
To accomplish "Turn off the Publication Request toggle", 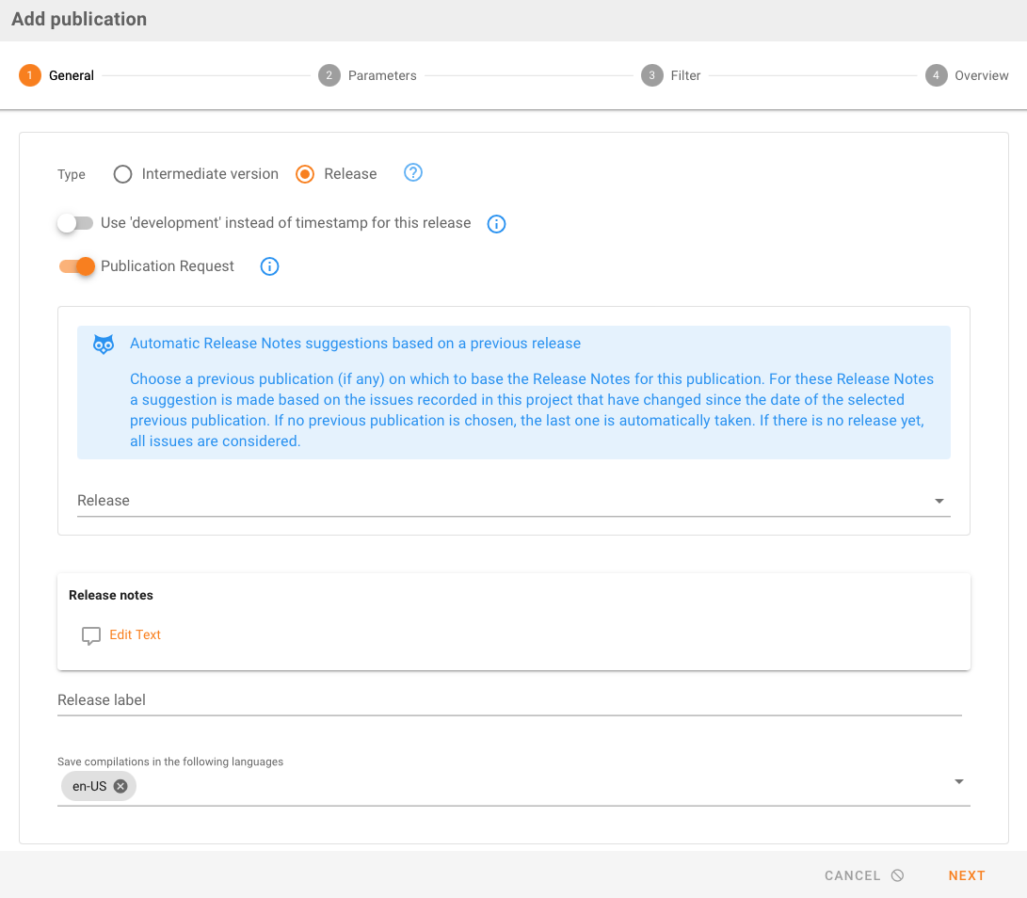I will tap(77, 266).
